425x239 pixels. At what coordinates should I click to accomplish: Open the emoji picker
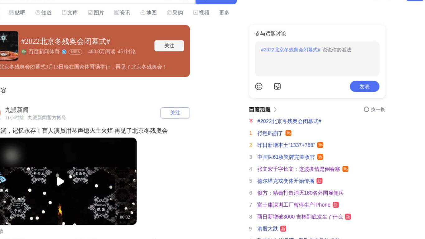(x=259, y=87)
